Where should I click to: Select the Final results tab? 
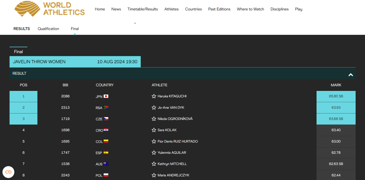click(x=75, y=29)
